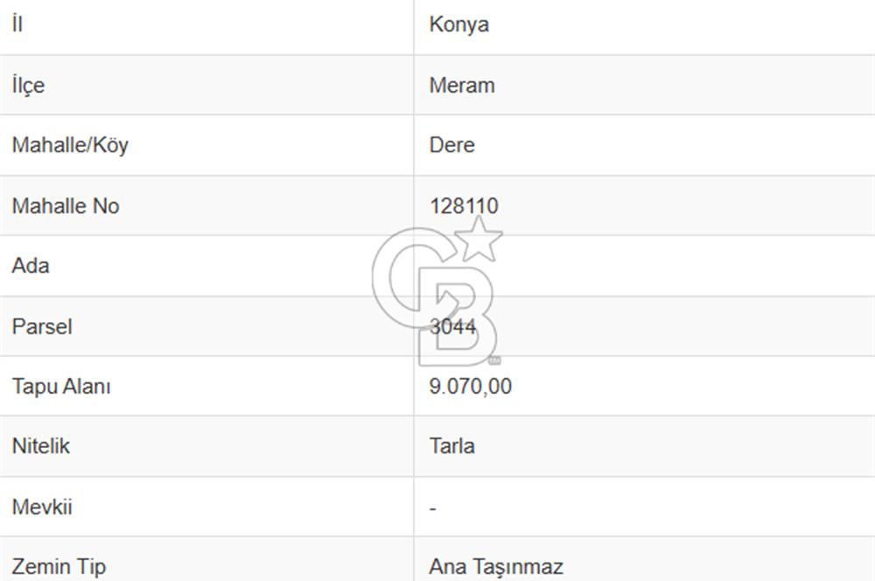Screen dimensions: 875x581
Task: Click the Mevkii dash value
Action: click(x=433, y=508)
